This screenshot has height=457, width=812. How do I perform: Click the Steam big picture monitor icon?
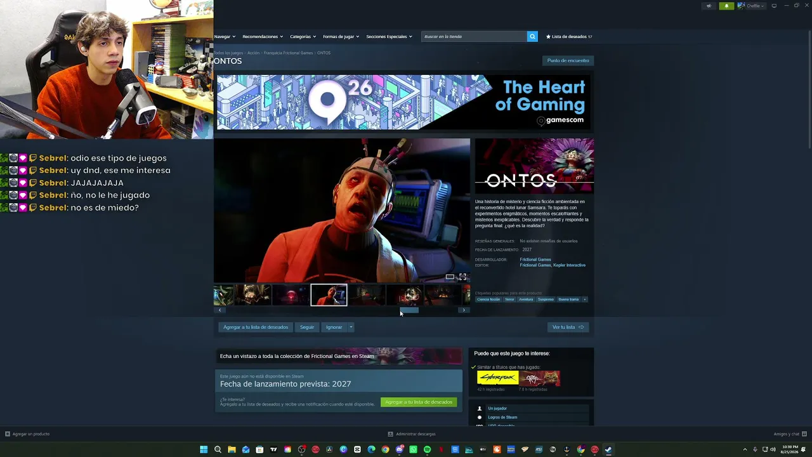773,6
